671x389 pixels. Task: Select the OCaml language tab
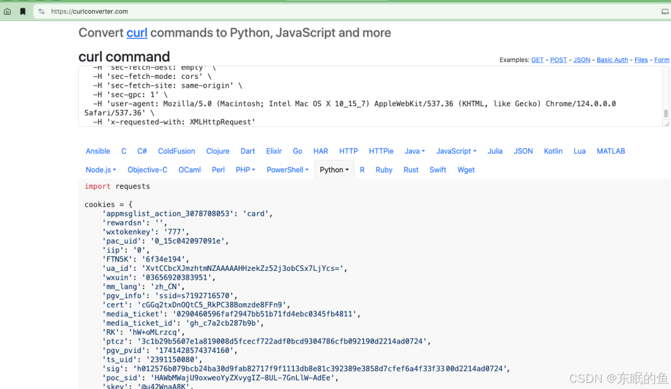(x=189, y=170)
